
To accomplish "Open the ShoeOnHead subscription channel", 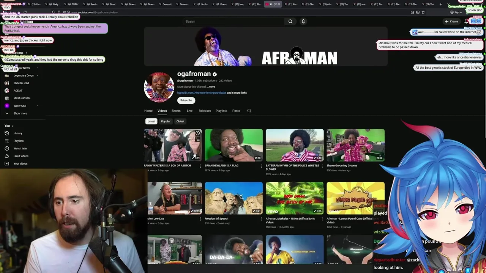I will click(x=21, y=83).
